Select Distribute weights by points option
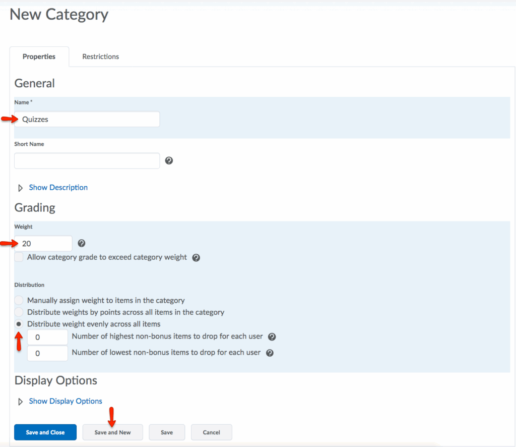516x447 pixels. tap(19, 312)
